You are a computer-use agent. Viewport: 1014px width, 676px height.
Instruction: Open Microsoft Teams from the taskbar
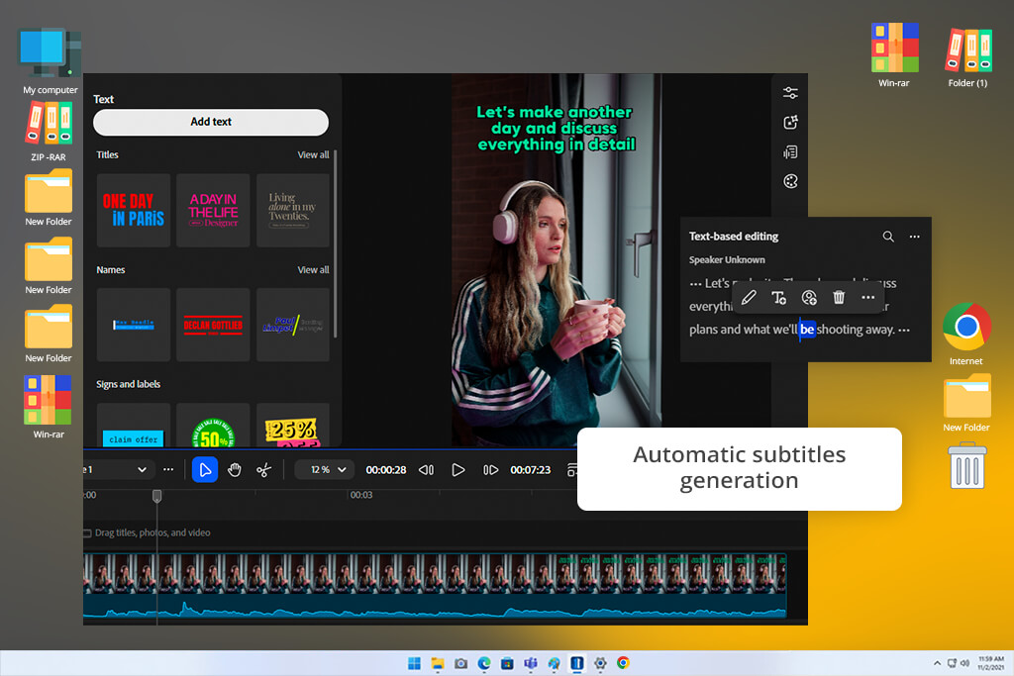(x=531, y=663)
